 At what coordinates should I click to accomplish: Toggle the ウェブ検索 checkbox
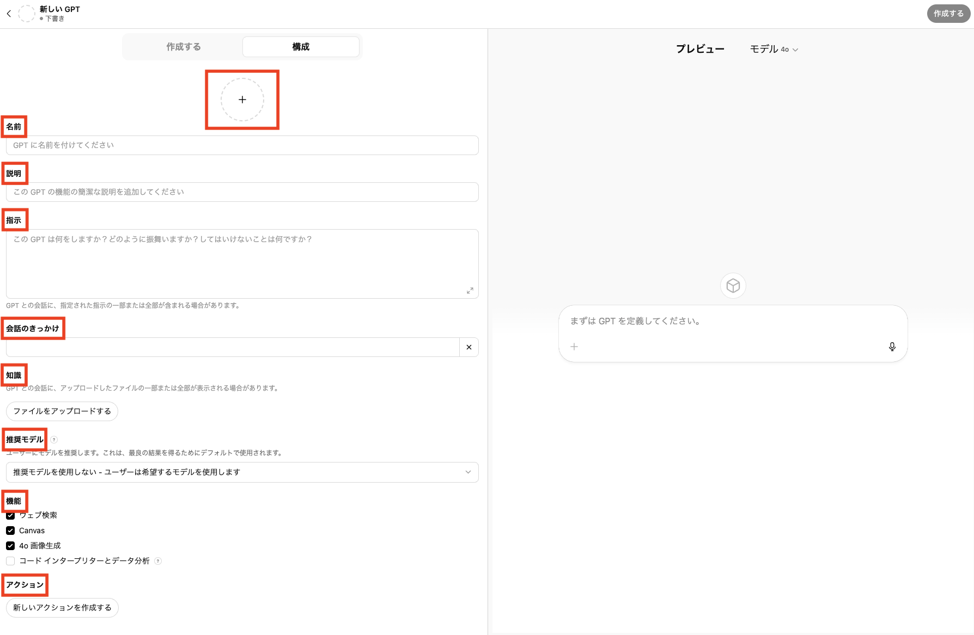click(x=10, y=515)
